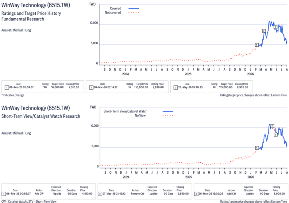Select rating '*1H' in ratings entry 1
This screenshot has height=203, width=289.
(x=44, y=87)
